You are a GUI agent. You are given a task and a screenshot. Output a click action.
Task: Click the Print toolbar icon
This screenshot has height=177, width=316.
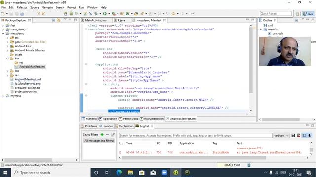[x=22, y=14]
